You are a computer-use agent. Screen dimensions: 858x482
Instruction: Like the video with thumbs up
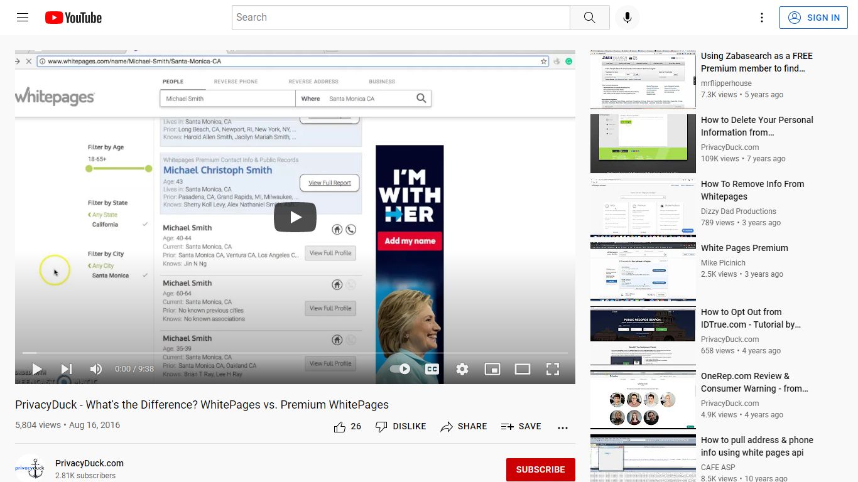[340, 427]
